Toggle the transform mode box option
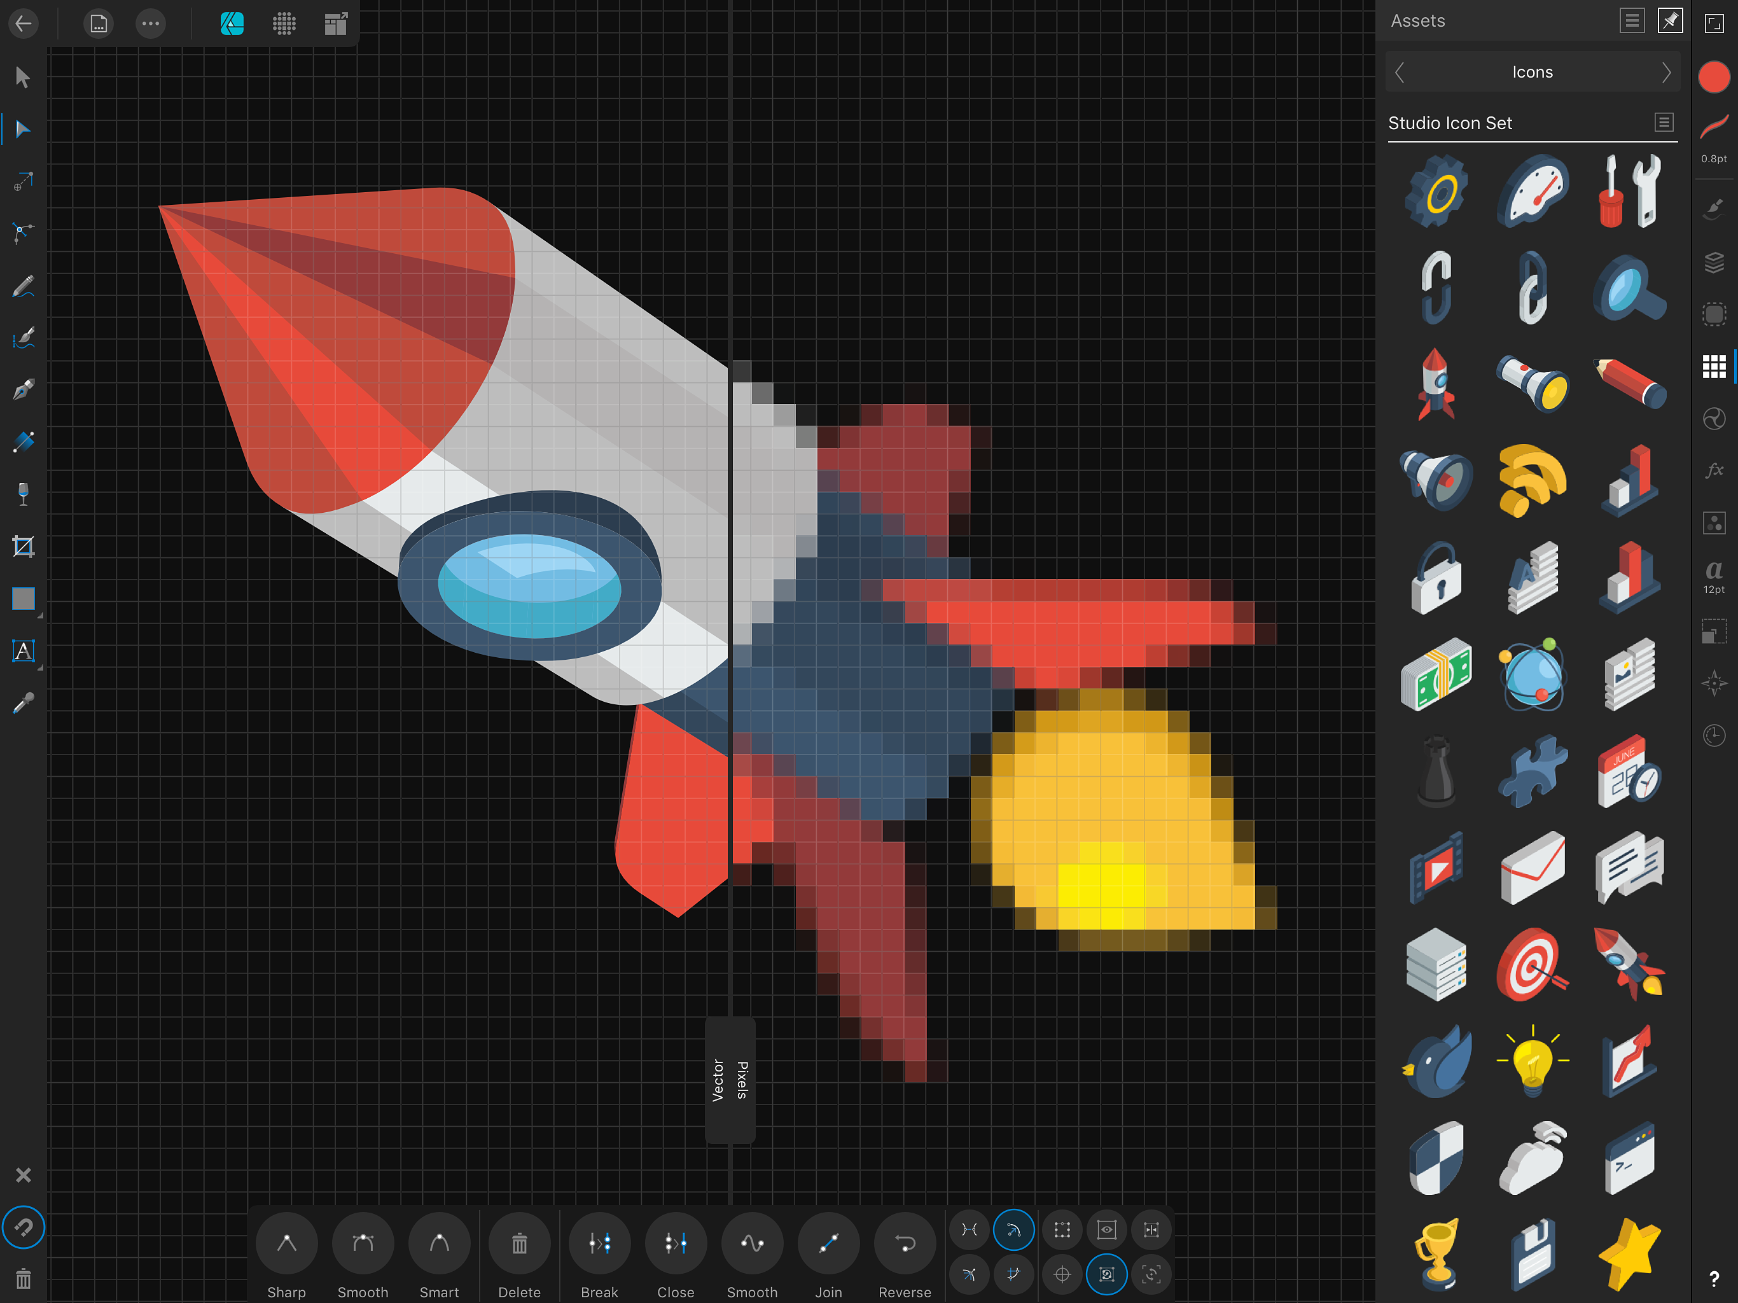 (1062, 1230)
